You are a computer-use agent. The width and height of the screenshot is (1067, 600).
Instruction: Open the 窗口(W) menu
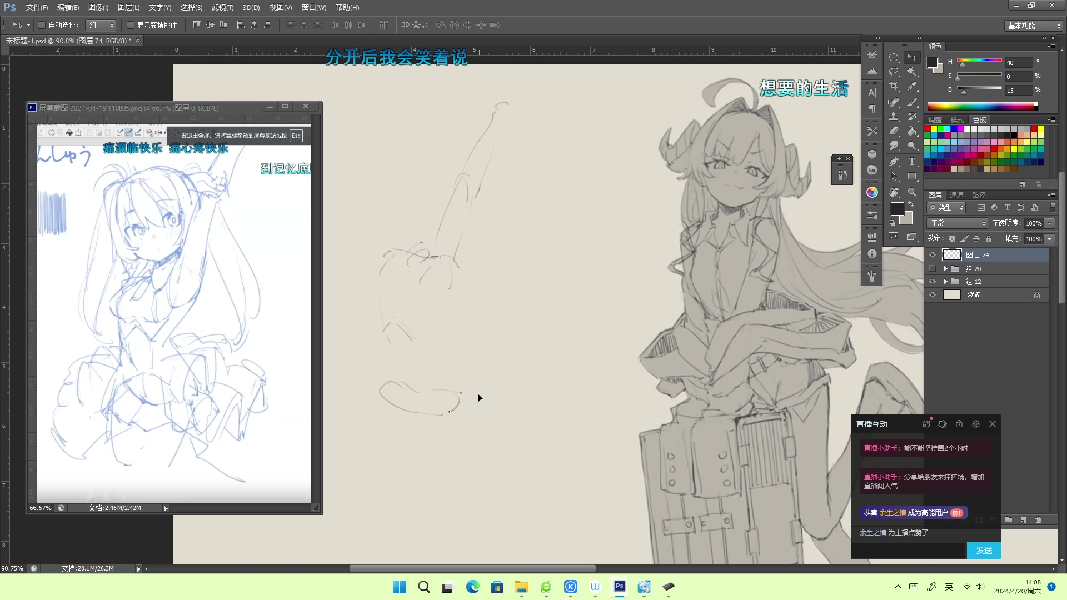315,7
